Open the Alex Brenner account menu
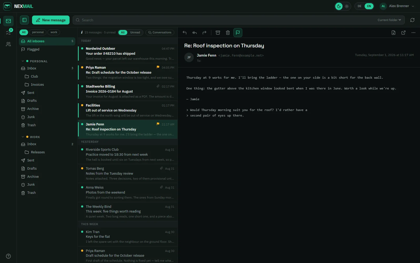 [397, 6]
